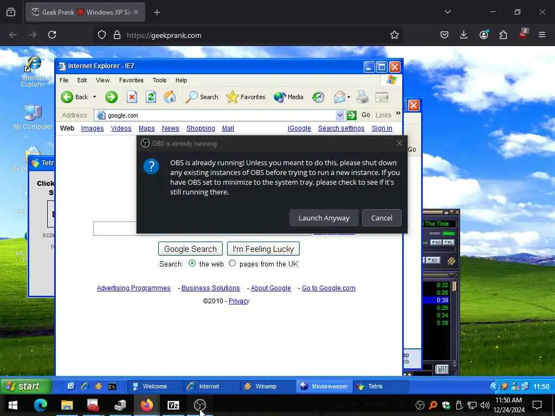Open the Edit menu in Internet Explorer
555x416 pixels.
[x=82, y=80]
